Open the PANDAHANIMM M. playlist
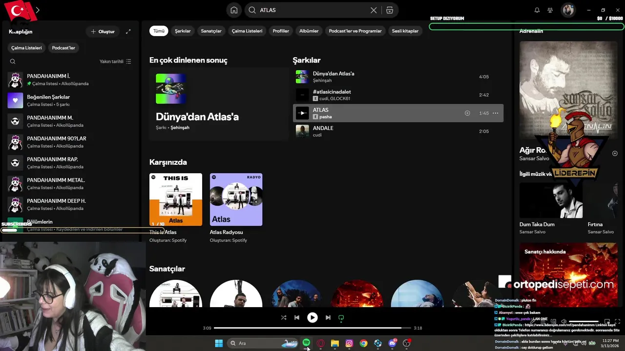The height and width of the screenshot is (351, 625). (70, 121)
